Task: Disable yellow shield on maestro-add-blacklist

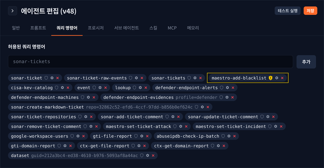Action: point(270,78)
